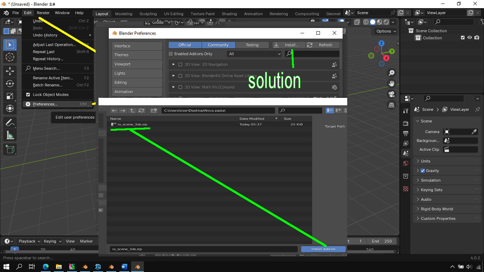
Task: Create a new folder in file browser
Action: [153, 110]
